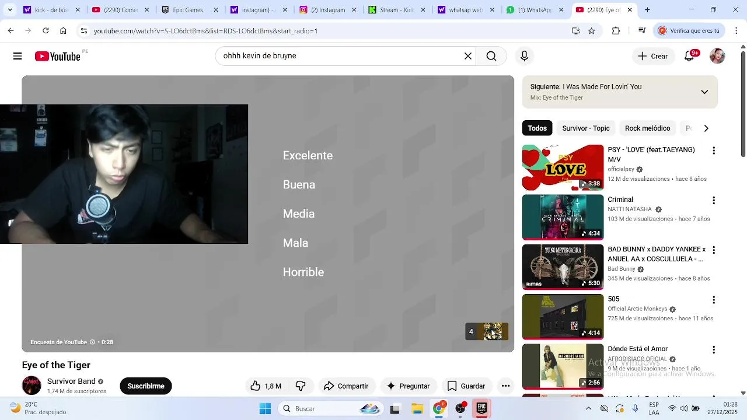Open the YouTube hamburger guide menu
Screen dimensions: 747x420
tap(18, 56)
